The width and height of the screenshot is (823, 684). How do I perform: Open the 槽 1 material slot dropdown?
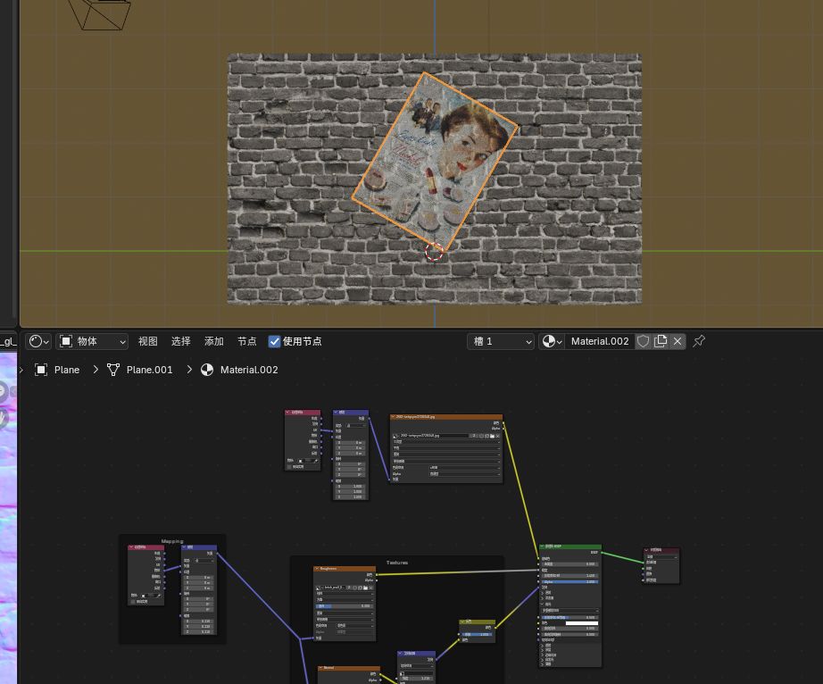click(x=500, y=342)
